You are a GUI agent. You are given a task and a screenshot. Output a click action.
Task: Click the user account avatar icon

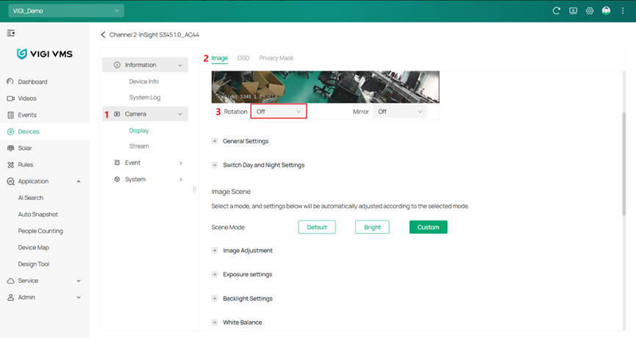[606, 11]
